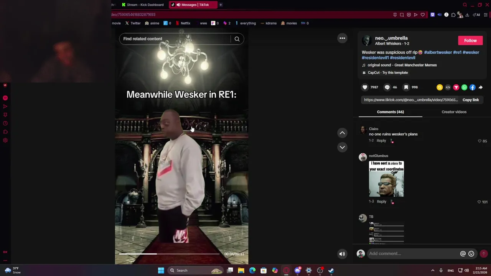The height and width of the screenshot is (276, 491).
Task: Share video to WhatsApp
Action: (464, 87)
